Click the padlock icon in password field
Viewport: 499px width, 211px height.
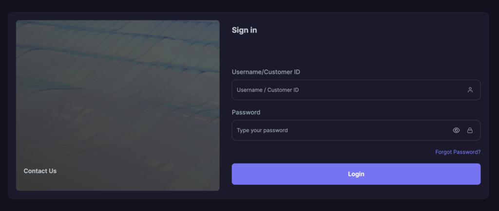click(x=470, y=130)
